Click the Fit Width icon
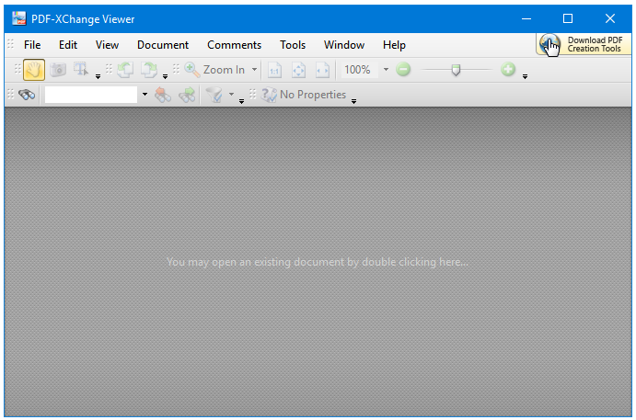Screen dimensions: 636x420 (322, 70)
